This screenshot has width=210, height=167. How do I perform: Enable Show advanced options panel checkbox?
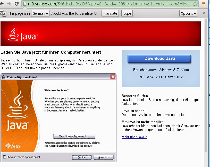[5, 157]
